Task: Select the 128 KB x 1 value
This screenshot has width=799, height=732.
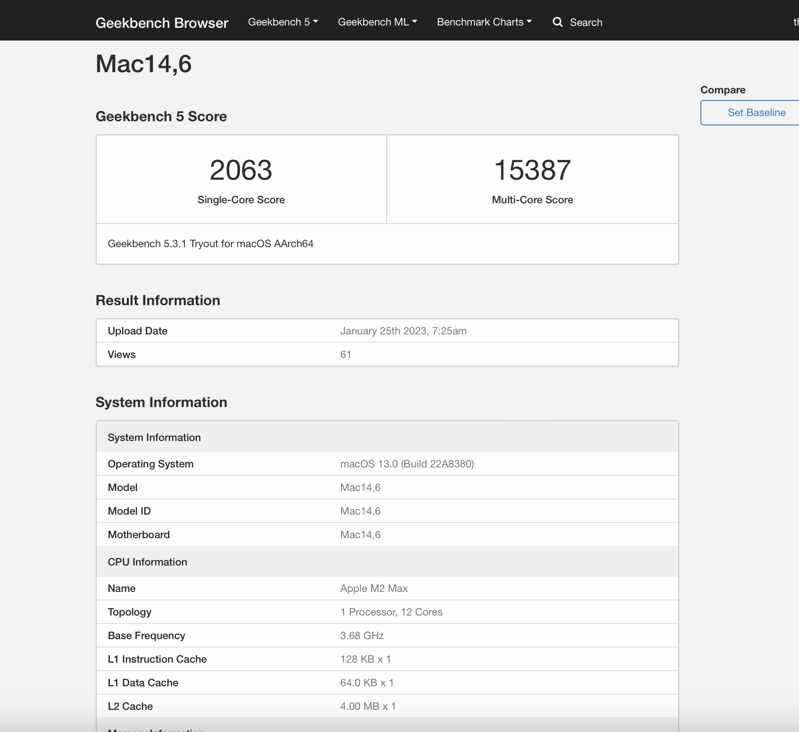Action: click(366, 659)
